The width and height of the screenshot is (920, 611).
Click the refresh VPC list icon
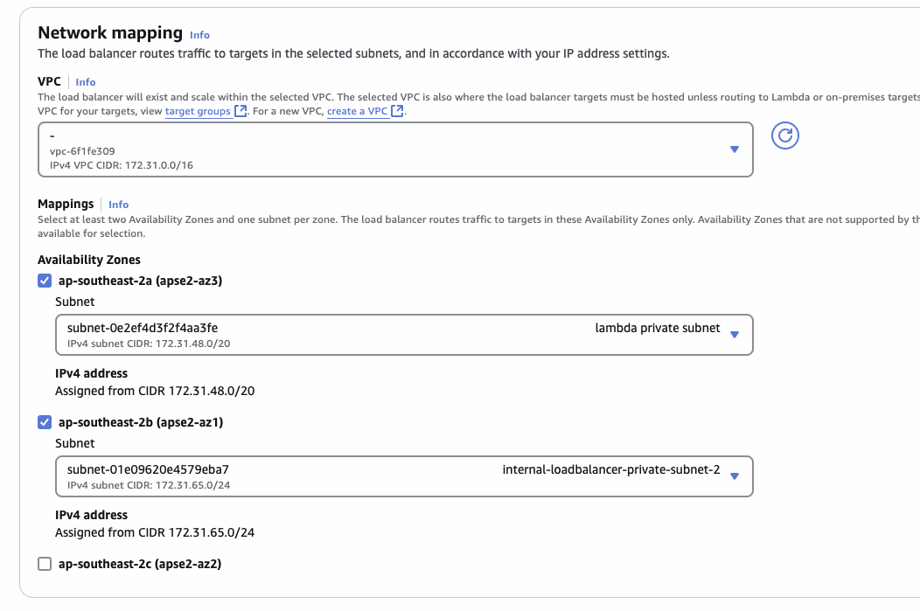coord(785,135)
